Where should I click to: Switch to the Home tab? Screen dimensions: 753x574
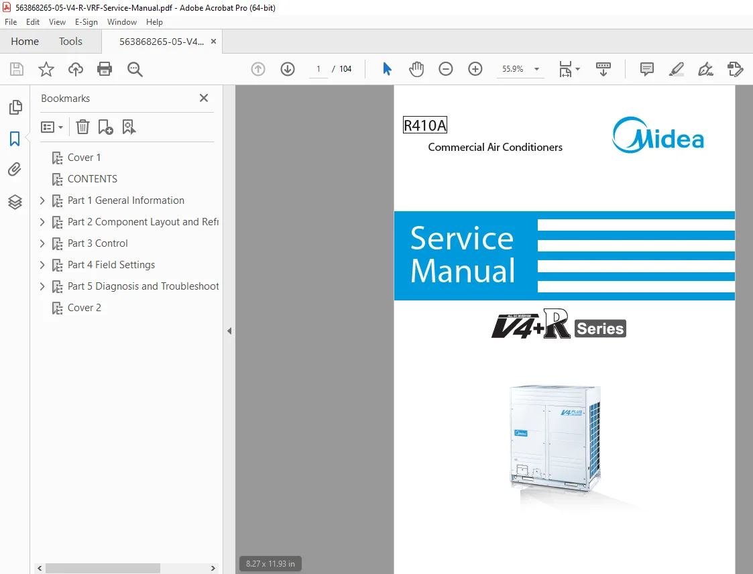coord(25,42)
